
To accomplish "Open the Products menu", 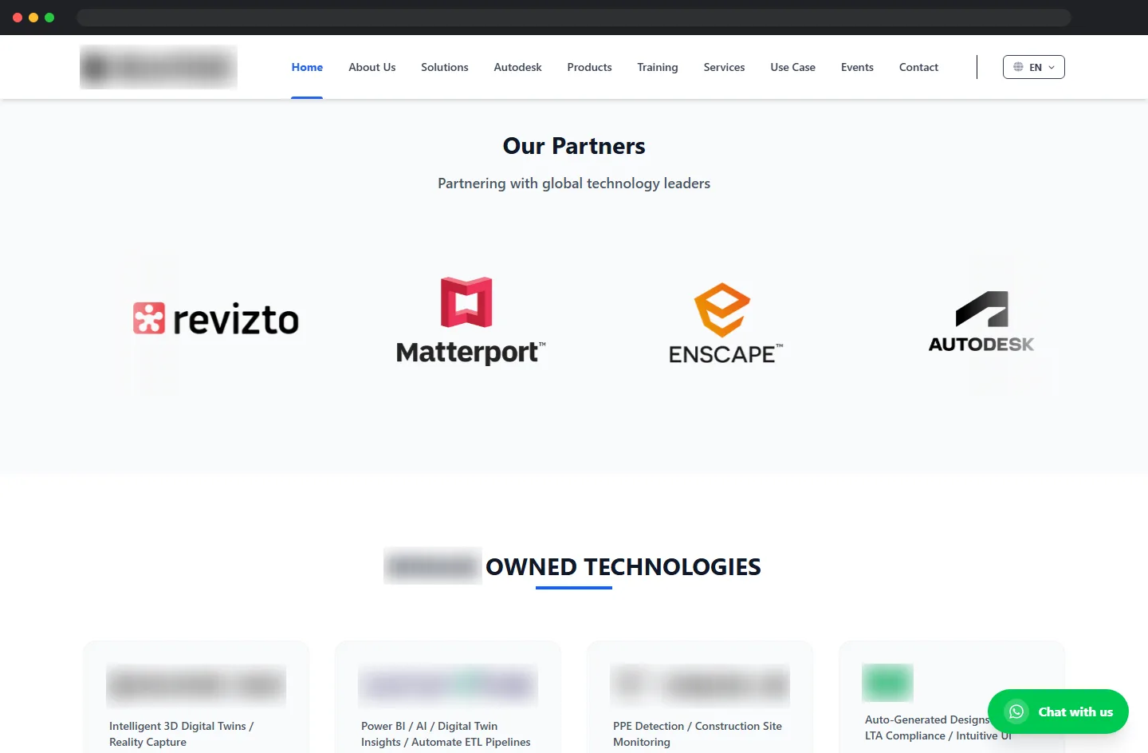I will 589,67.
